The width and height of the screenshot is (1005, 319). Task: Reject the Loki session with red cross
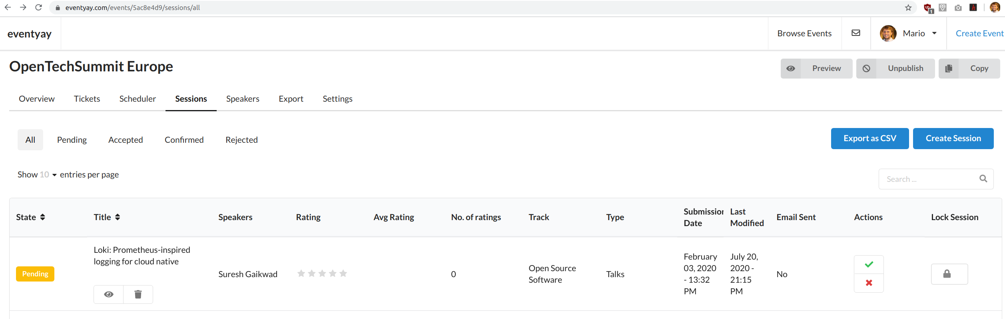tap(869, 283)
